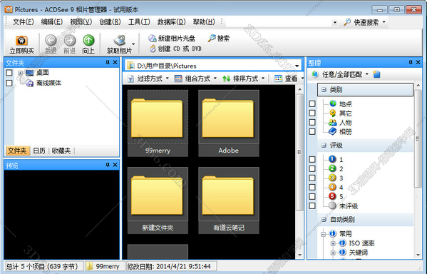Check the rating 4 checkbox
This screenshot has height=274, width=427.
(312, 187)
